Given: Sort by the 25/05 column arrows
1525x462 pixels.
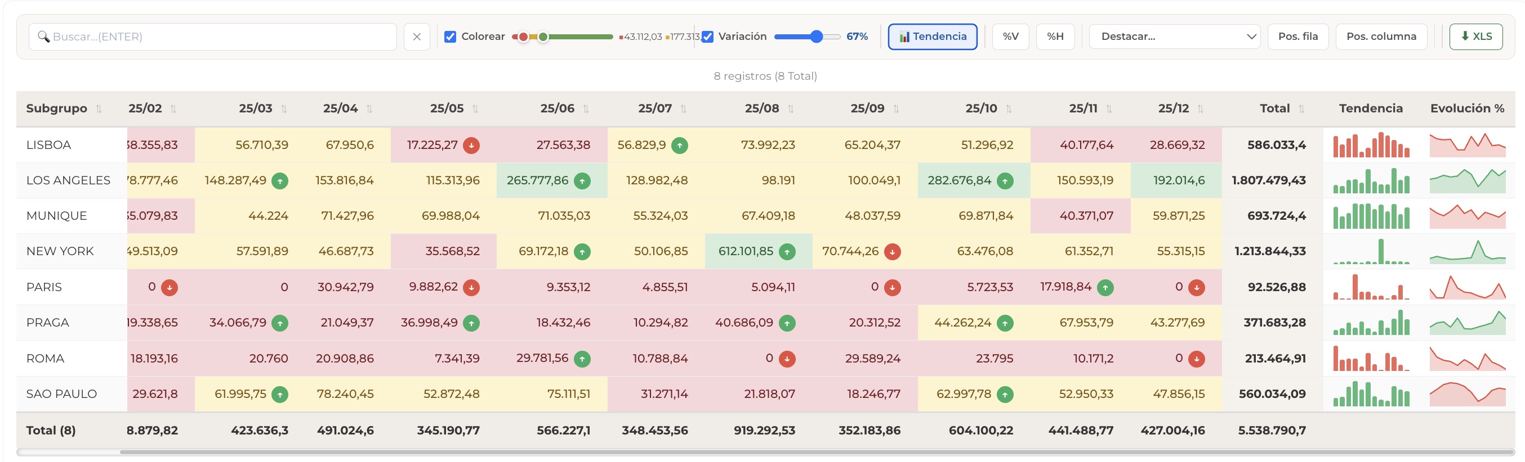Looking at the screenshot, I should pos(475,108).
